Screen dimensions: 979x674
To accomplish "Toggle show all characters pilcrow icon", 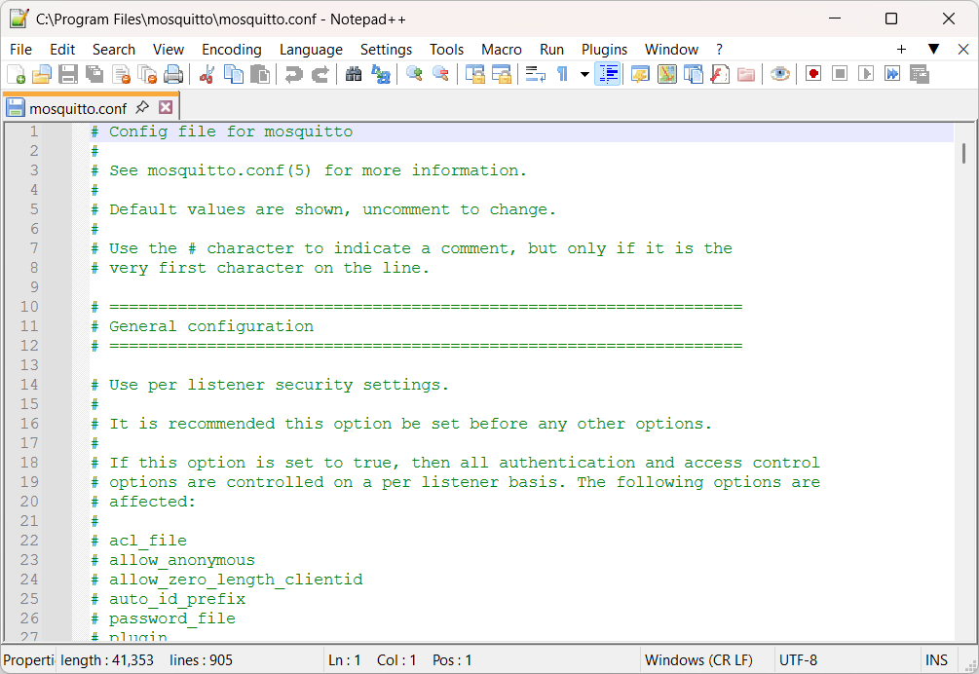I will point(562,74).
